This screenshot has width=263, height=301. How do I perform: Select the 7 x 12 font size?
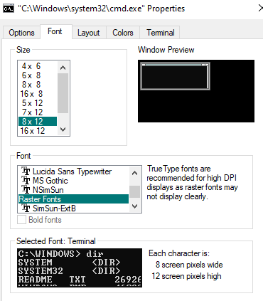click(38, 112)
